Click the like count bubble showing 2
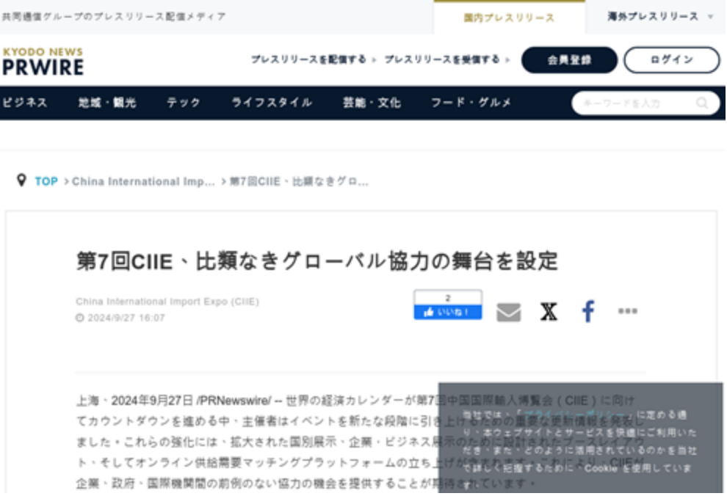 pos(448,298)
